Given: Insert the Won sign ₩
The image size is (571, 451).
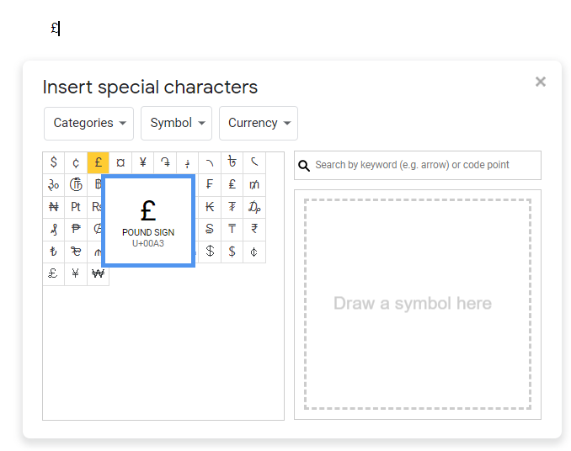Looking at the screenshot, I should click(99, 273).
